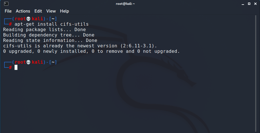Open the Actions menu
The image size is (260, 133).
(x=23, y=11)
